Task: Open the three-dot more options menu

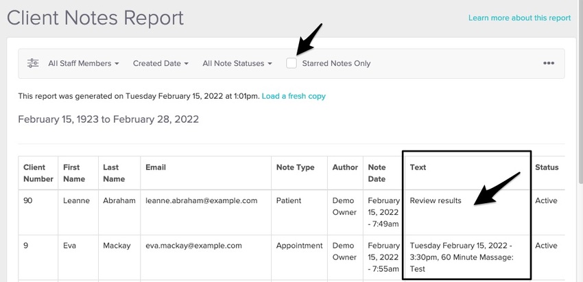Action: (x=549, y=63)
